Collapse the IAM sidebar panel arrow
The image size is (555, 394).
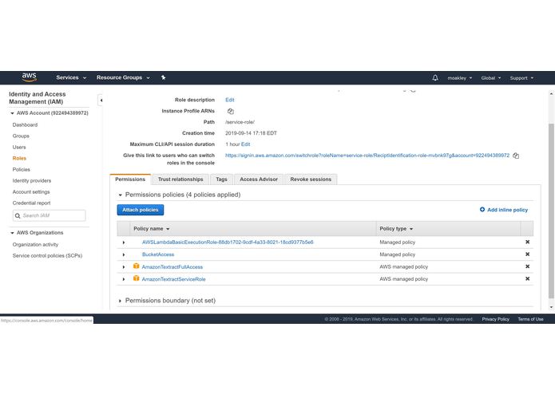tap(101, 100)
